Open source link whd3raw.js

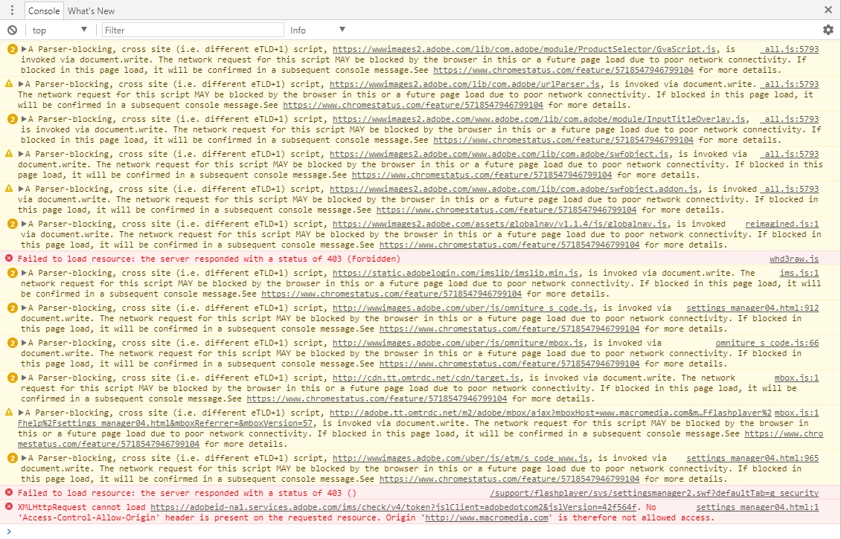click(794, 259)
